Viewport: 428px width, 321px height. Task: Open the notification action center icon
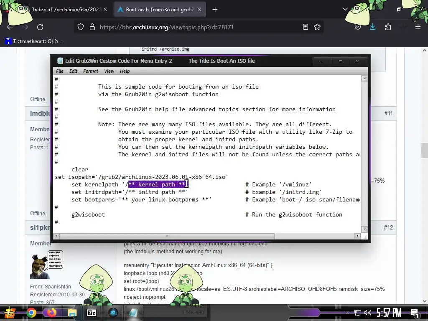(x=415, y=313)
